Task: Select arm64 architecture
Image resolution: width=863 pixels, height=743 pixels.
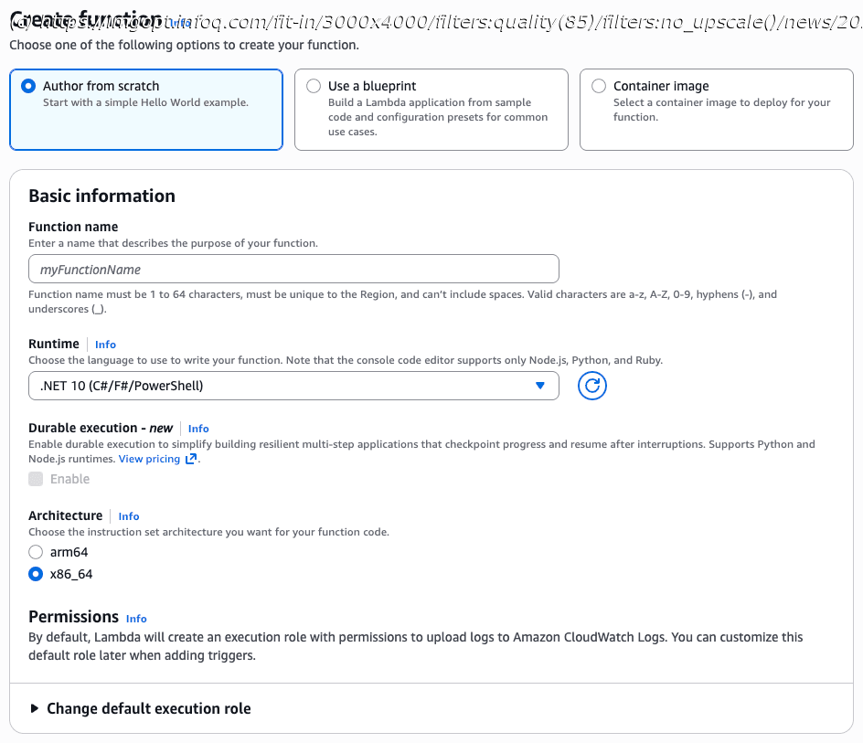Action: 36,552
